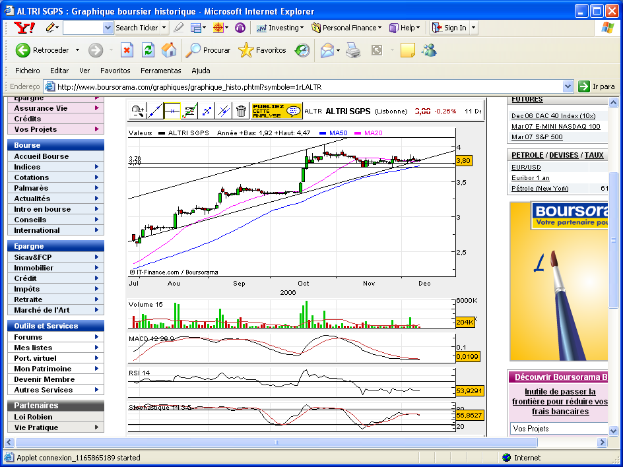Open the Favoritos menu in the menu bar

(115, 71)
